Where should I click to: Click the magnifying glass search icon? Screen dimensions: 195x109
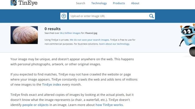[151, 16]
